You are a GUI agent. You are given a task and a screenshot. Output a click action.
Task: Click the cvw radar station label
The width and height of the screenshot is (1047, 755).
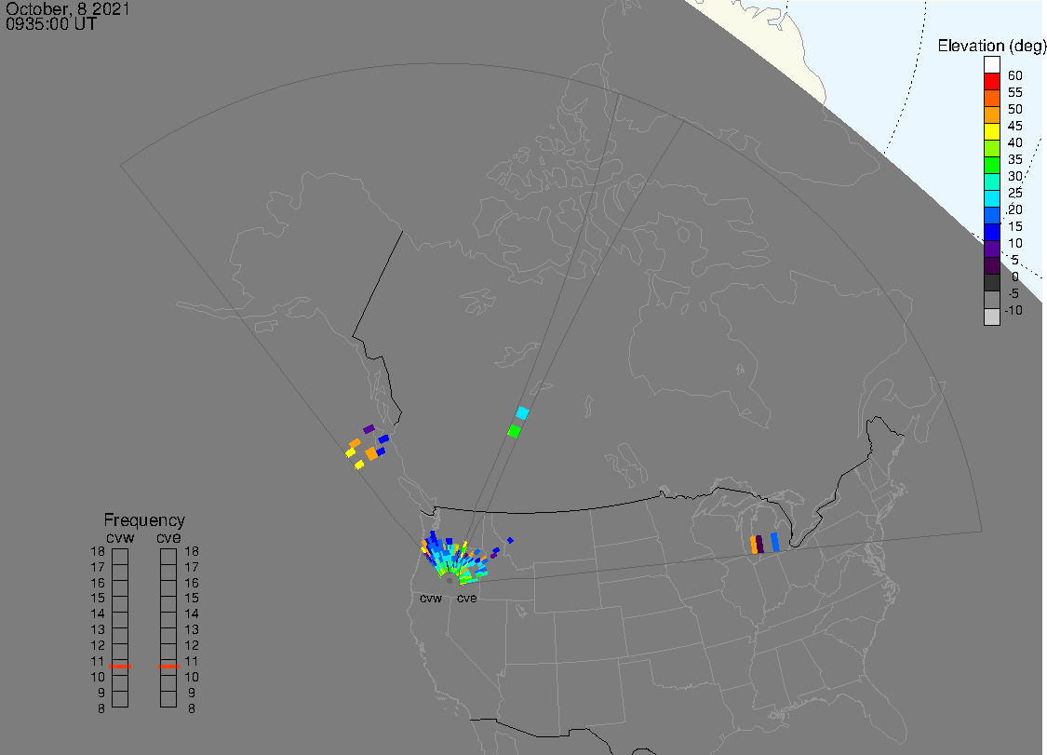(431, 598)
